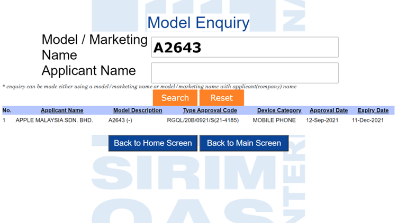This screenshot has width=397, height=223.
Task: Select the MOBILE PHONE category cell
Action: [274, 120]
